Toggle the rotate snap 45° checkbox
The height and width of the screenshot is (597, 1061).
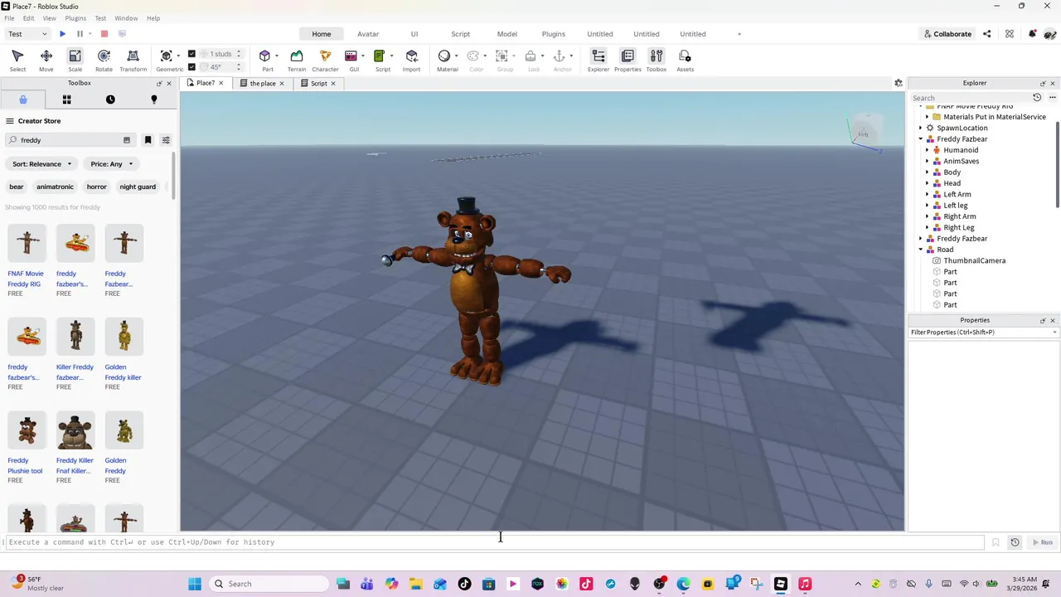pyautogui.click(x=191, y=67)
